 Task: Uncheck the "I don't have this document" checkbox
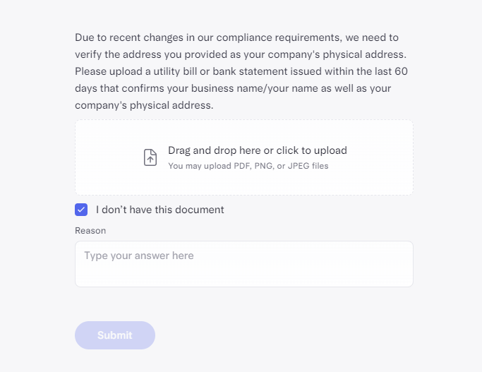[x=81, y=210]
